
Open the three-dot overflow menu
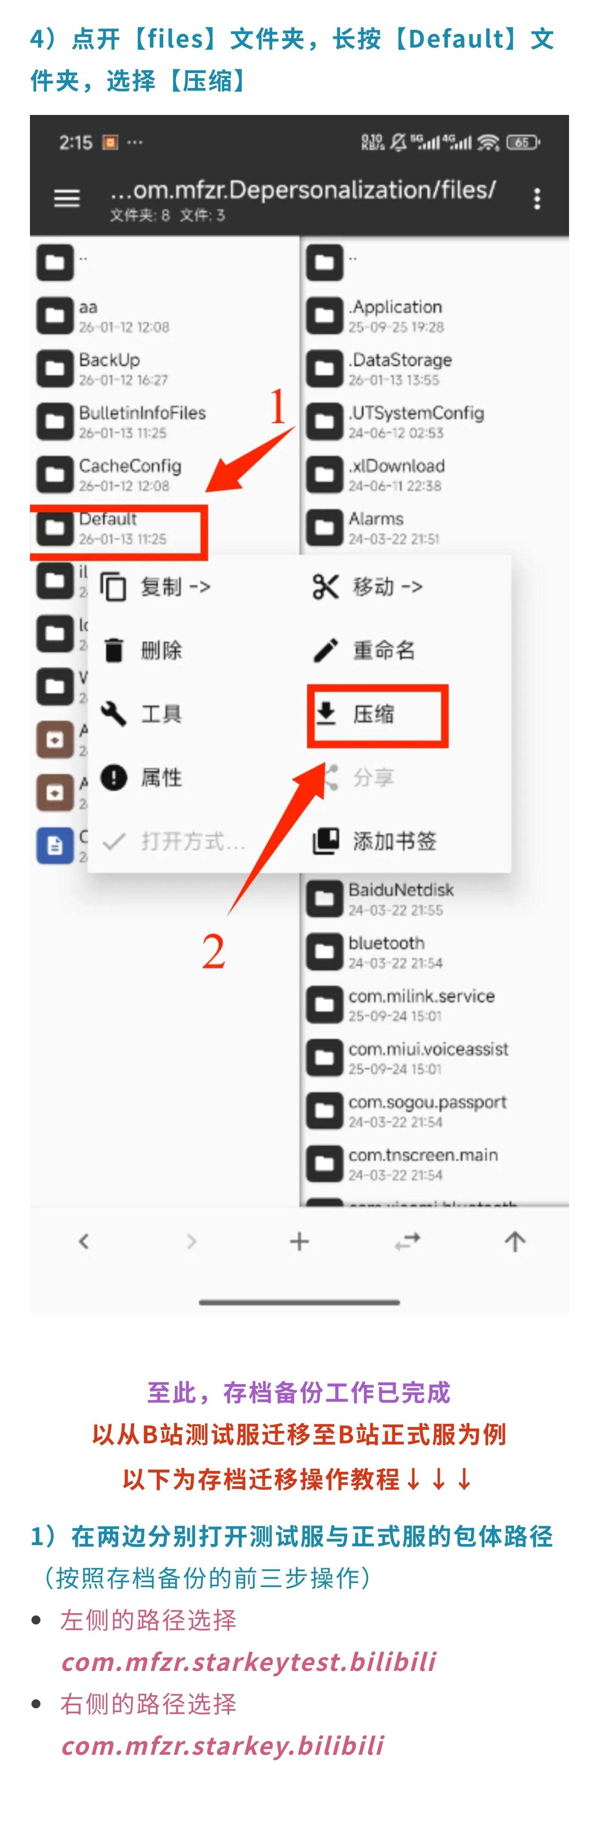(536, 198)
